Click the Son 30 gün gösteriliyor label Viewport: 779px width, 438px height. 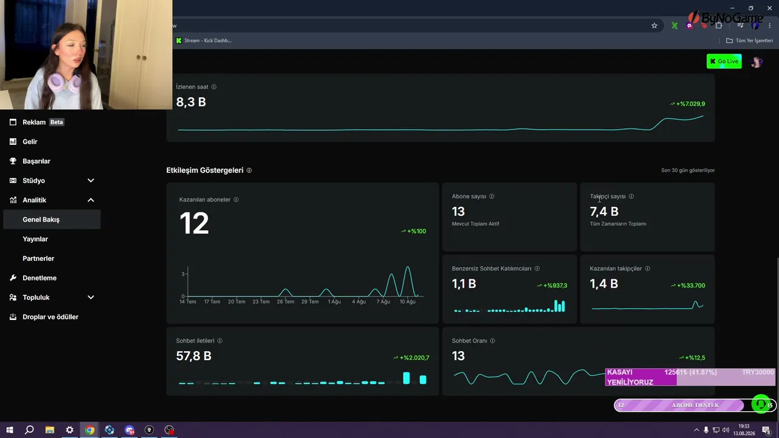point(688,170)
